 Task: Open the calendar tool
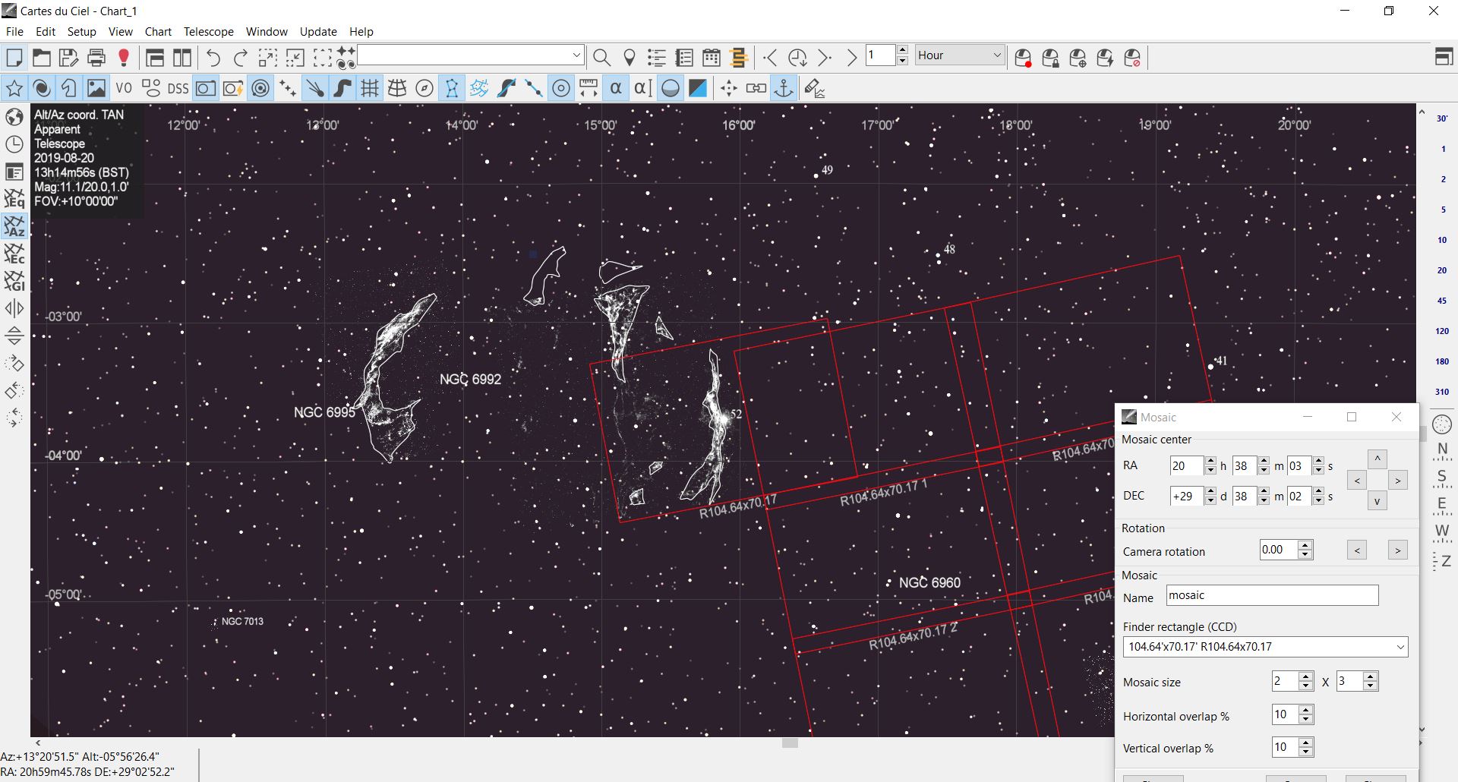pos(712,58)
